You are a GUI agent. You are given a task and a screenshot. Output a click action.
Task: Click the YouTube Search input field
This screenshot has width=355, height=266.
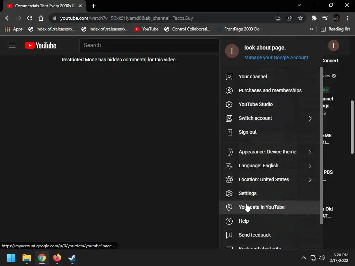149,45
